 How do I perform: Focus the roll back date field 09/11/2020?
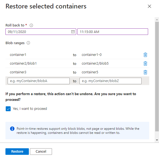(41, 32)
